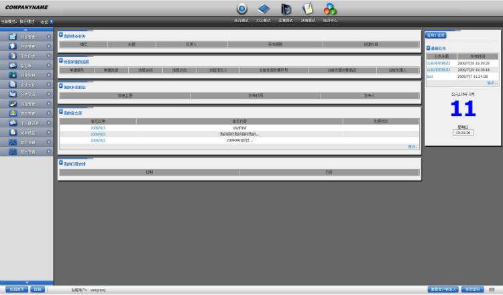Click the 'shdfdfsf' memo content cell

pyautogui.click(x=239, y=128)
